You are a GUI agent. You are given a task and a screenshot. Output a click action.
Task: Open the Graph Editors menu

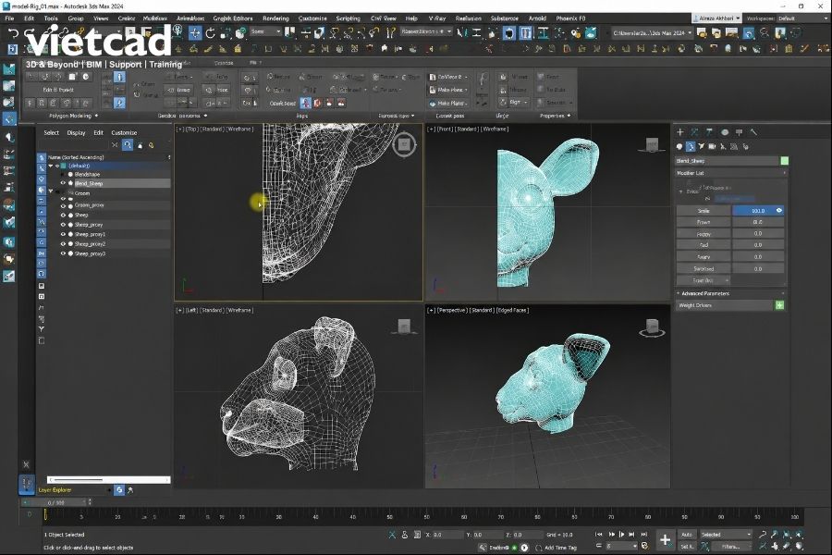[232, 18]
